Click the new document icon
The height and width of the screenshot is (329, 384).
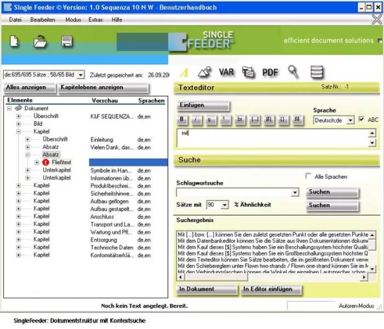[14, 41]
